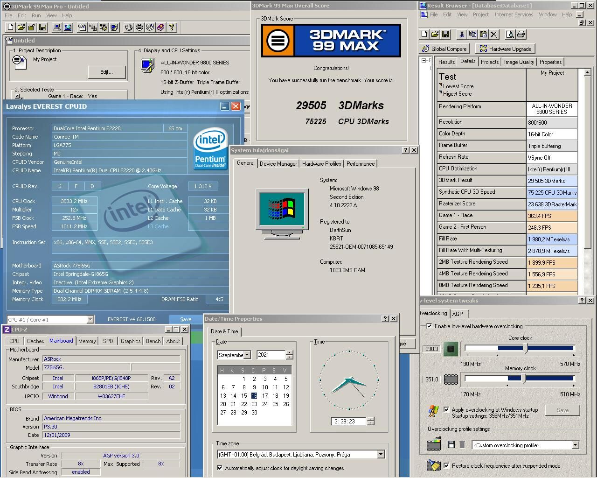Switch to the Performance tab in System properties

[361, 164]
